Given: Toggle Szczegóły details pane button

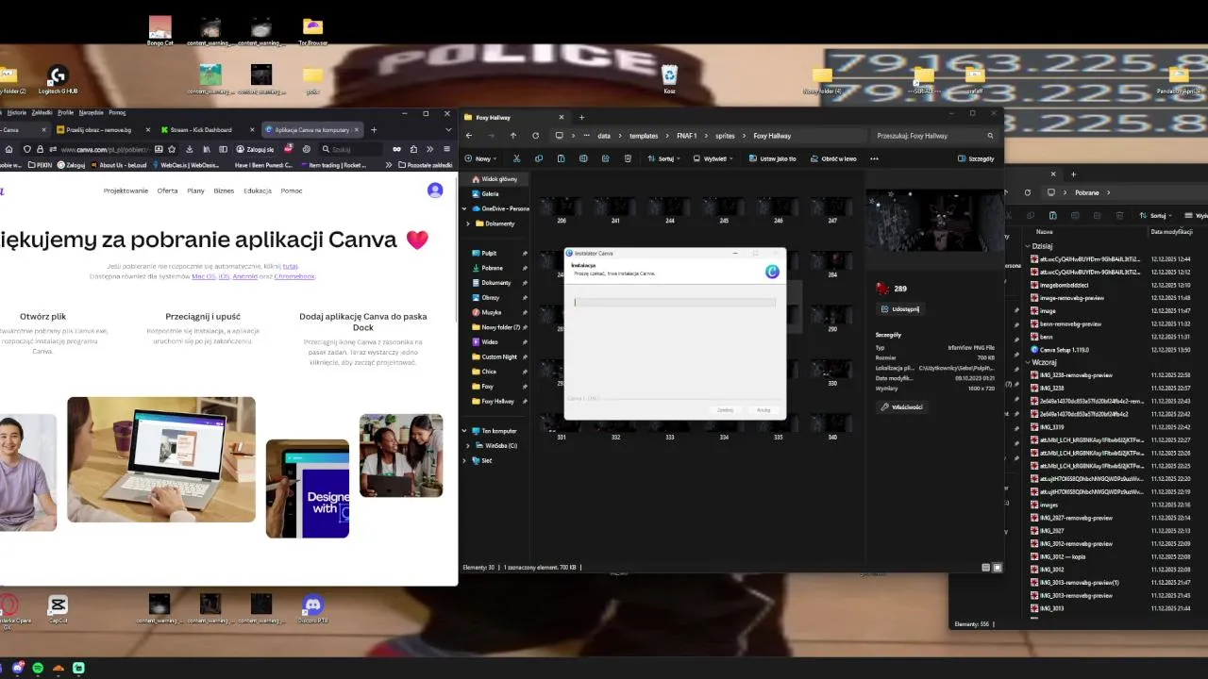Looking at the screenshot, I should click(976, 158).
